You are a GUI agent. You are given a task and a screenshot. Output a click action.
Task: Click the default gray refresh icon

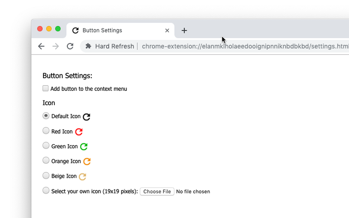86,116
